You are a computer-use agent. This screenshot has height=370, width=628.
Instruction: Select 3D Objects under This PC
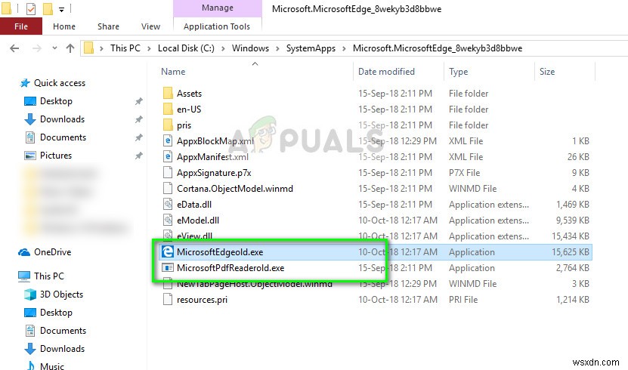pyautogui.click(x=61, y=294)
